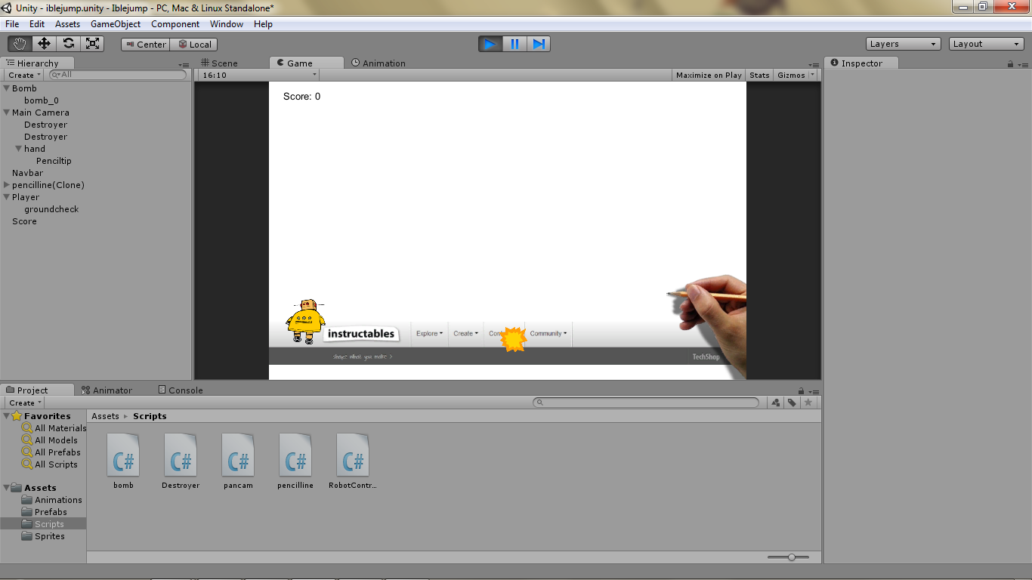The height and width of the screenshot is (580, 1032).
Task: Toggle the Project panel lock icon
Action: point(801,390)
